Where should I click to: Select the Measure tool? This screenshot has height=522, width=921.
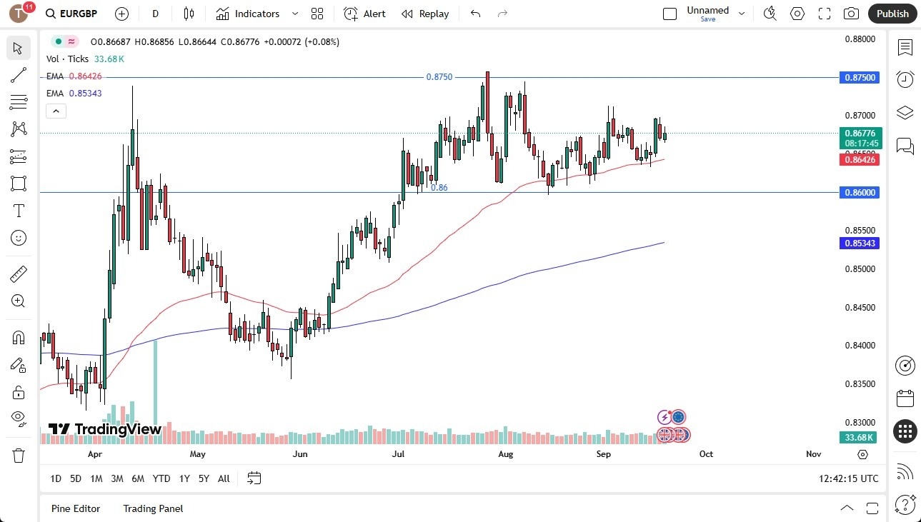[x=18, y=273]
